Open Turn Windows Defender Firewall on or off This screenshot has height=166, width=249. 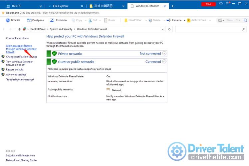coord(19,63)
